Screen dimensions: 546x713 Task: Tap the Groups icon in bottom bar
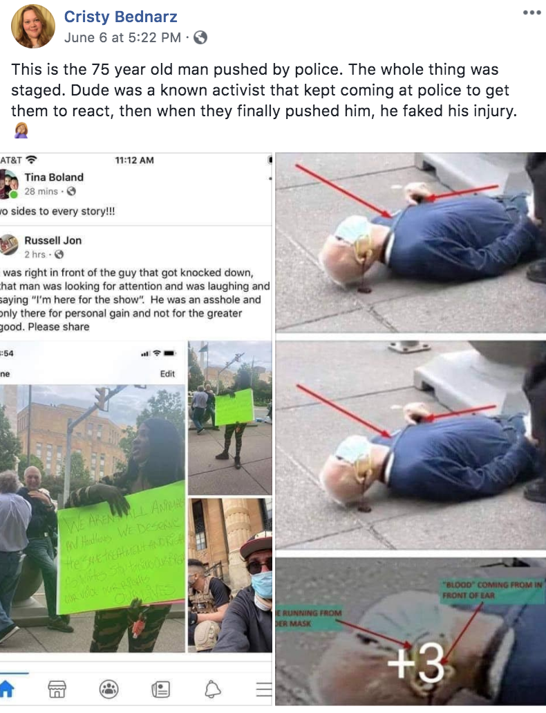[x=109, y=689]
